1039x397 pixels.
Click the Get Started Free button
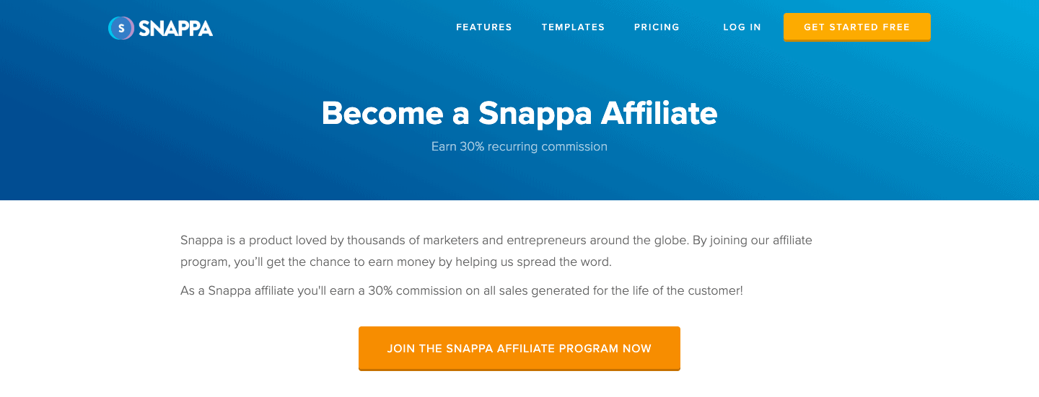pyautogui.click(x=856, y=27)
